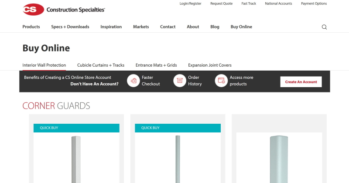
Task: Open National Accounts page
Action: (x=278, y=3)
